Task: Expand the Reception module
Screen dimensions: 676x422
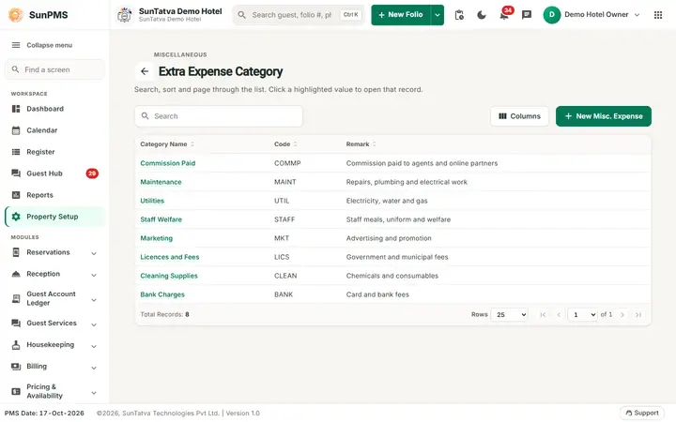Action: click(x=94, y=275)
